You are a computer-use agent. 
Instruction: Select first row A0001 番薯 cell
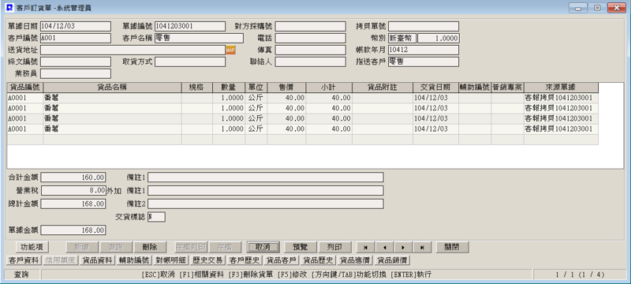[x=112, y=98]
